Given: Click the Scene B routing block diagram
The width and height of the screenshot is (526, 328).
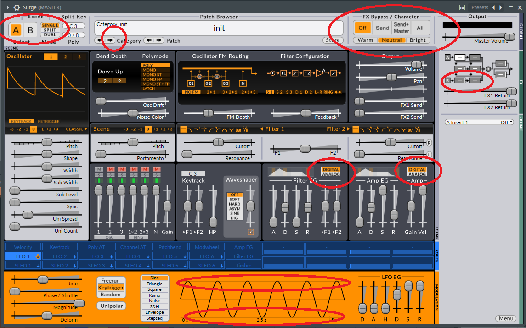Looking at the screenshot, I should point(467,81).
